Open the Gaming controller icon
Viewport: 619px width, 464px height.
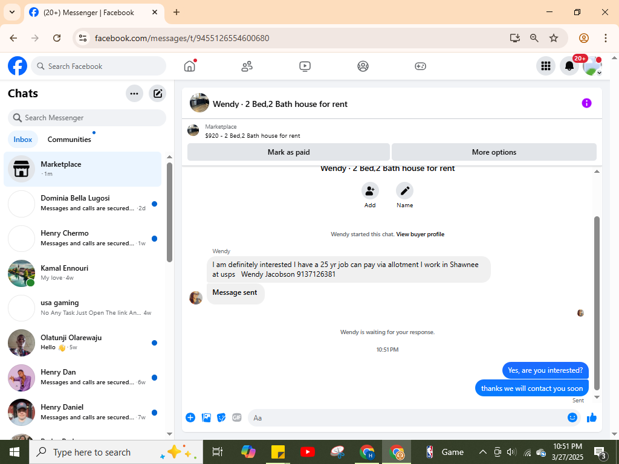tap(420, 66)
